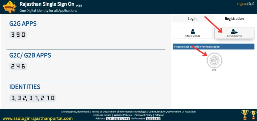Open the Website Policies link

123,115
